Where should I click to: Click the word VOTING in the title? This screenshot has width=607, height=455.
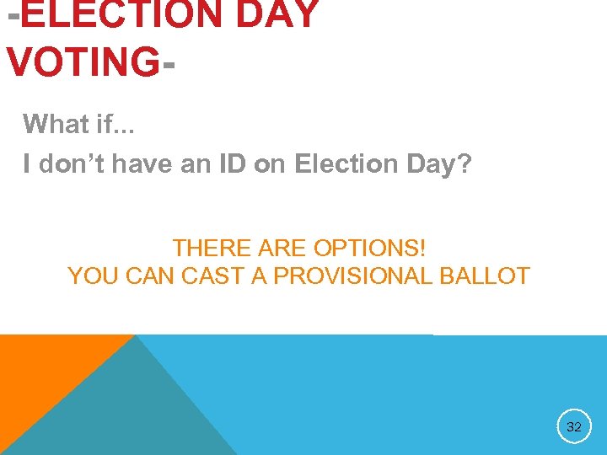click(x=82, y=62)
